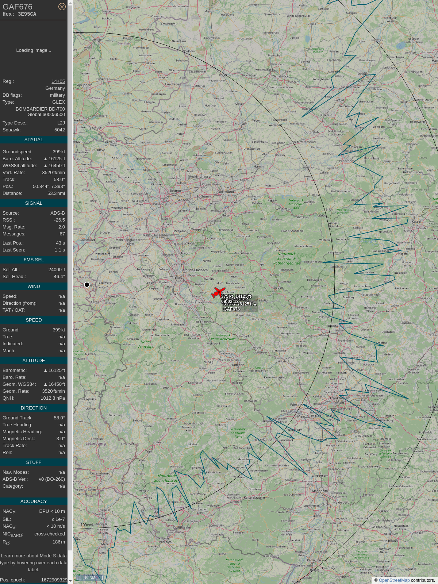Click the 100 nmi range ring label
Image resolution: width=438 pixels, height=584 pixels.
click(87, 525)
